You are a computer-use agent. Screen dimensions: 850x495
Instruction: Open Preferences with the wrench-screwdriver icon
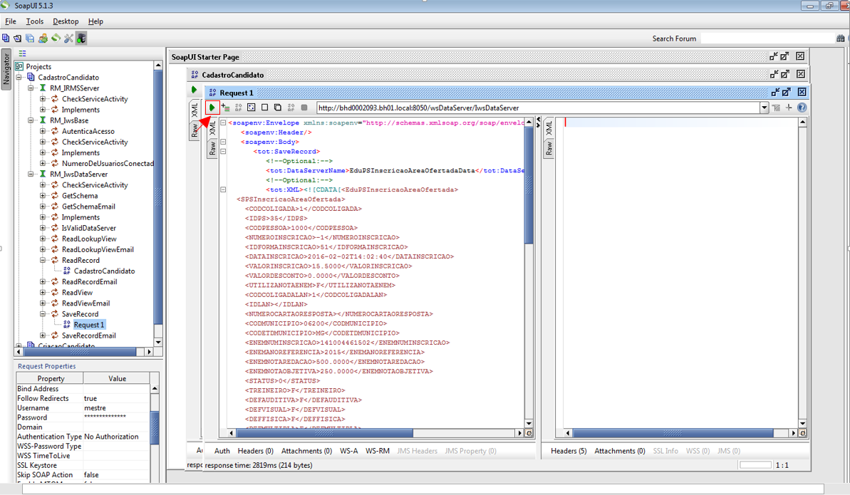[68, 38]
